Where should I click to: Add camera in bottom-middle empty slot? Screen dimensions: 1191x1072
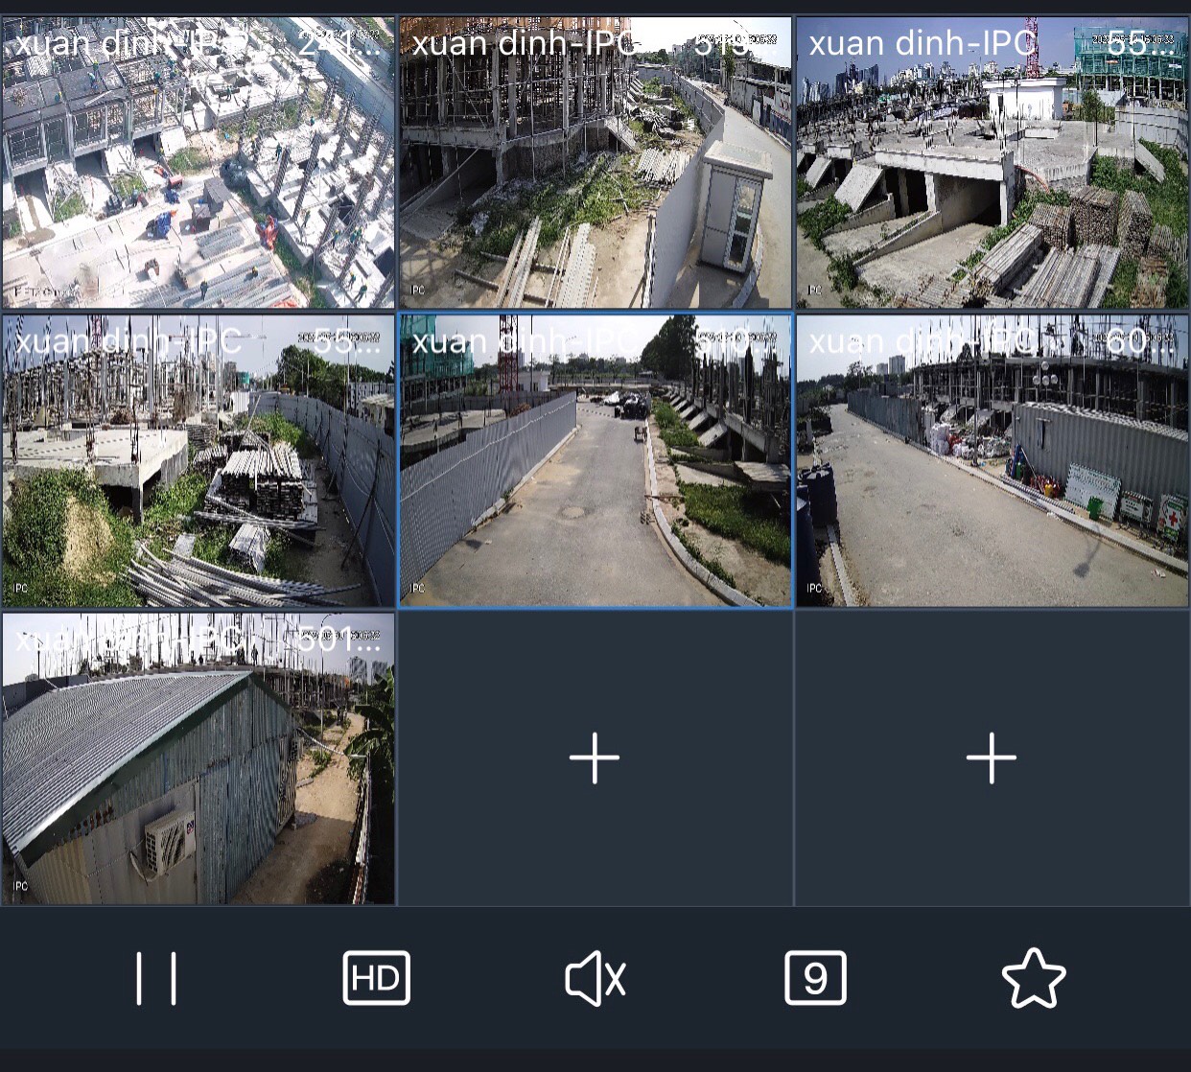[x=595, y=758]
